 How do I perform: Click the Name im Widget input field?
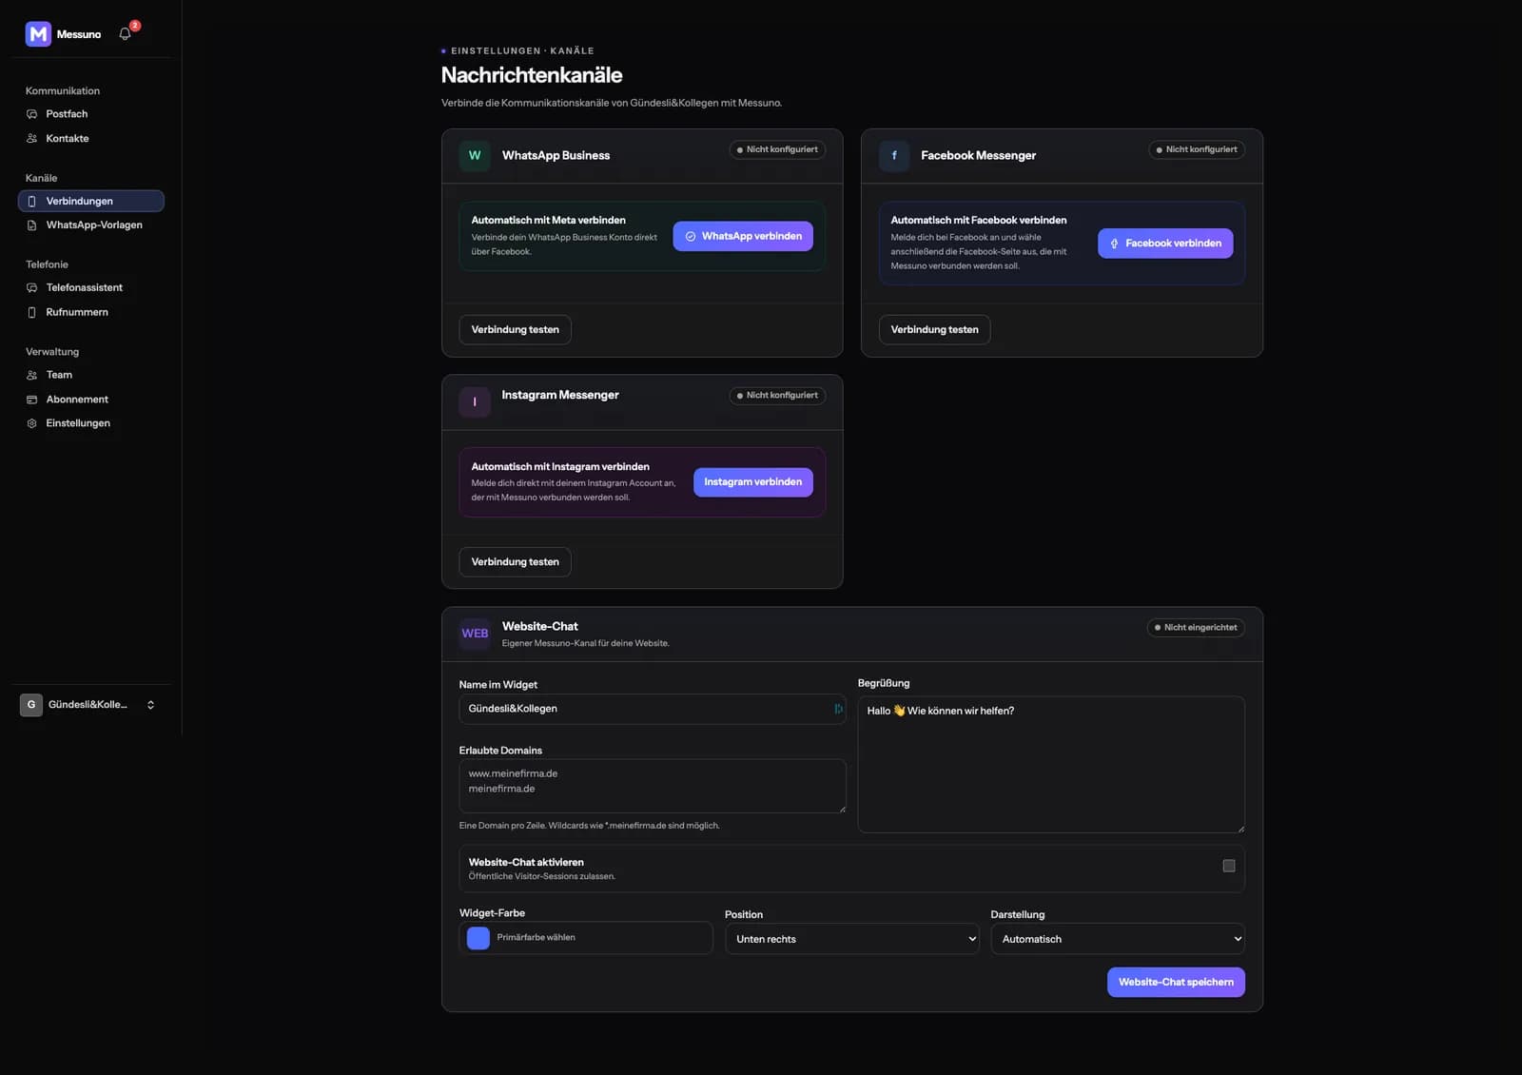pos(653,709)
